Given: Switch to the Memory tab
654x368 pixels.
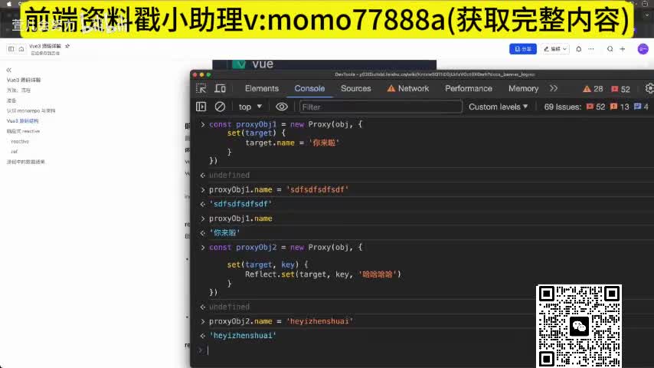Looking at the screenshot, I should (523, 89).
